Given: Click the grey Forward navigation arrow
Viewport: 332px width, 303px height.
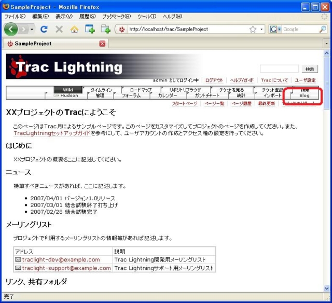Looking at the screenshot, I should [24, 29].
